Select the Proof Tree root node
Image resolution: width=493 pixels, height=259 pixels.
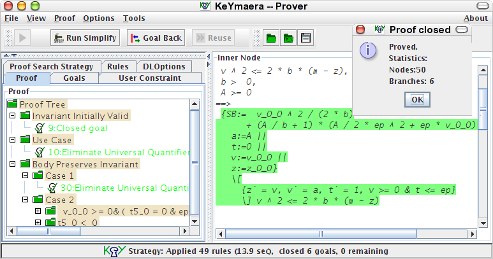[x=42, y=104]
